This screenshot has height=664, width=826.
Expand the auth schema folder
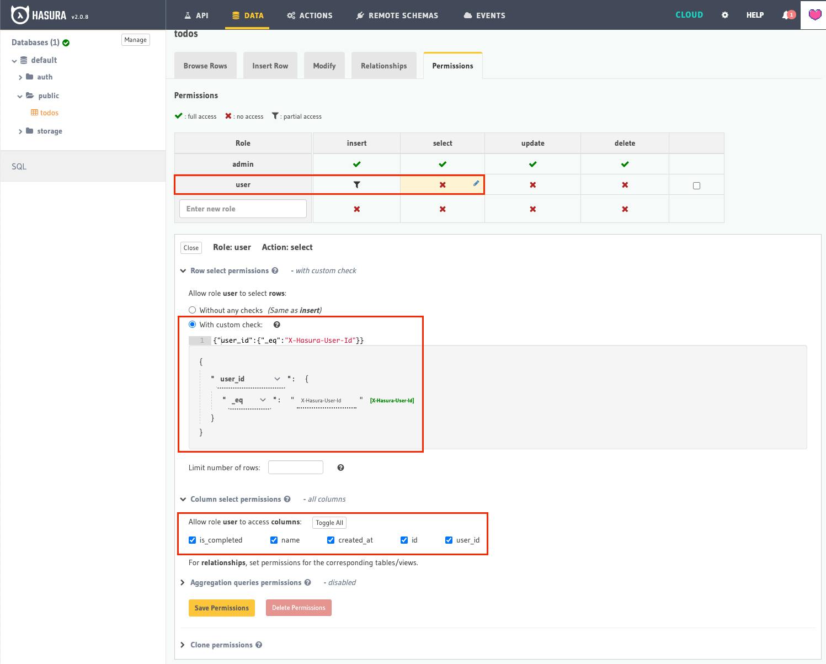coord(20,77)
